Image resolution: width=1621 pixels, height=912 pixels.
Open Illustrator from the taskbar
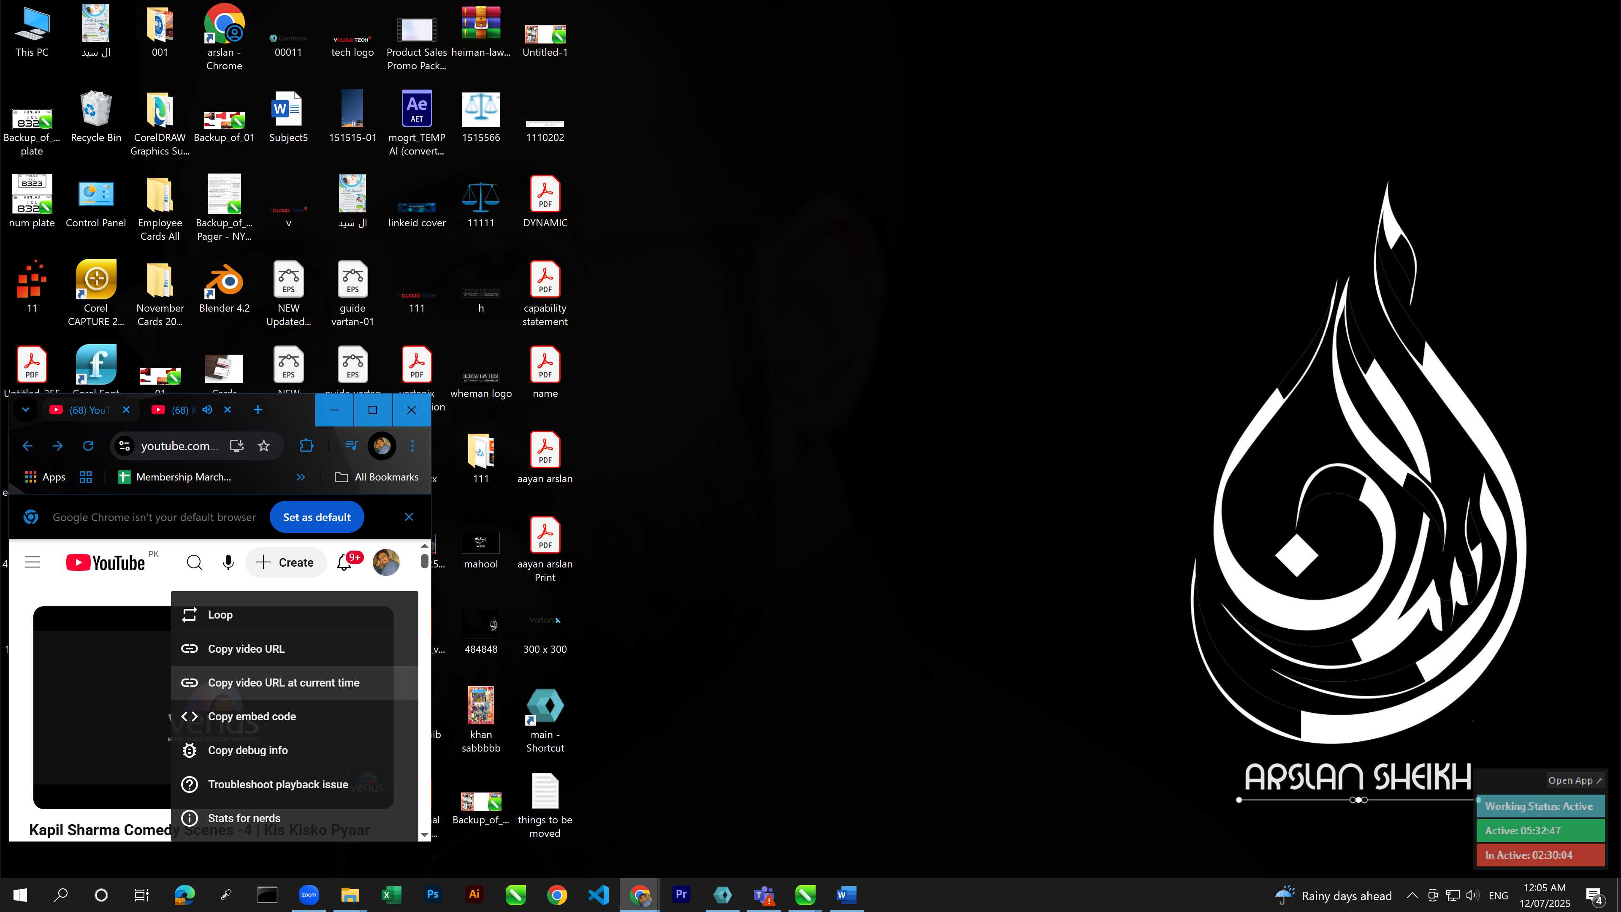click(474, 894)
